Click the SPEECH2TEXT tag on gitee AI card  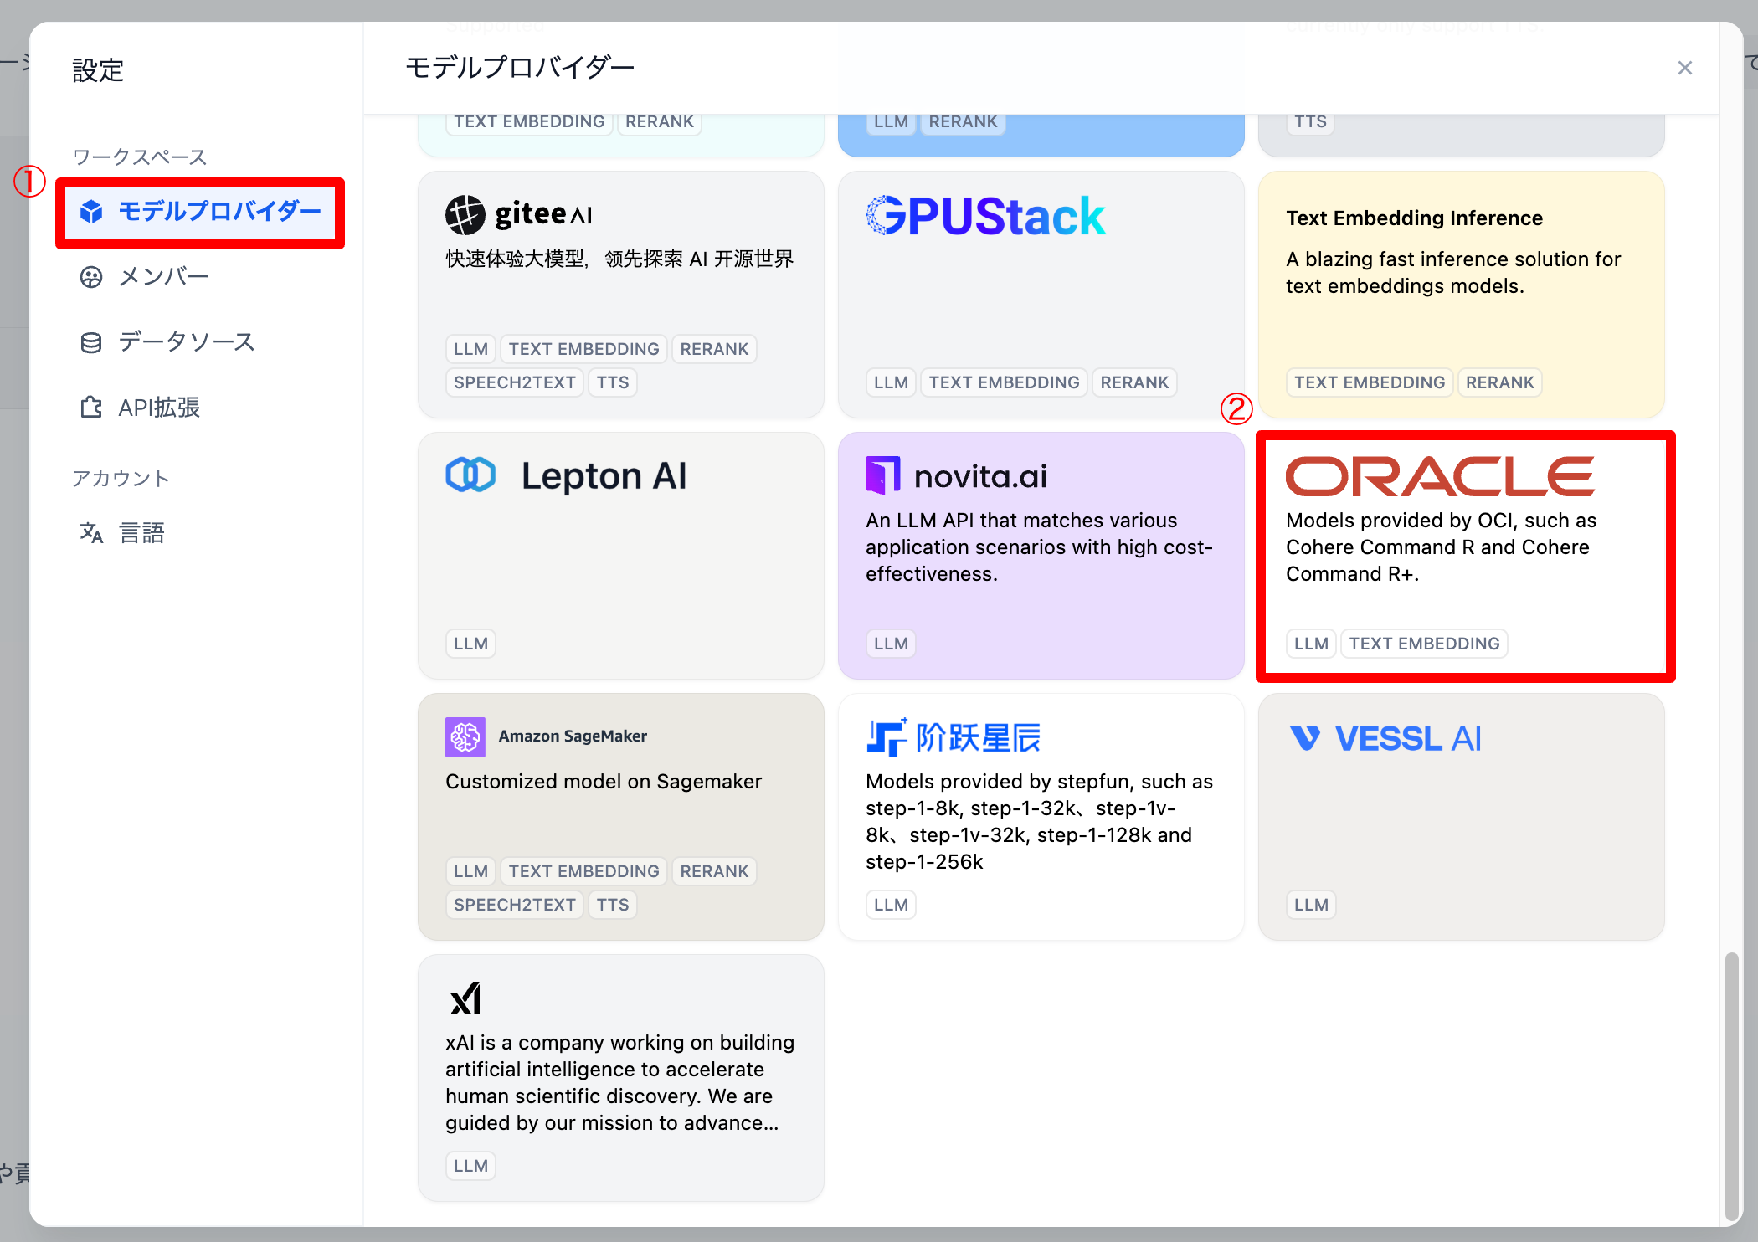(x=514, y=382)
